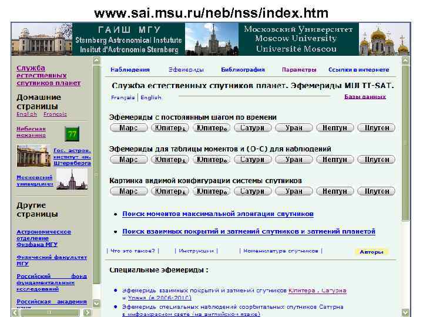Click sidebar horizontal scrollbar right arrow
This screenshot has width=423, height=317.
[87, 313]
